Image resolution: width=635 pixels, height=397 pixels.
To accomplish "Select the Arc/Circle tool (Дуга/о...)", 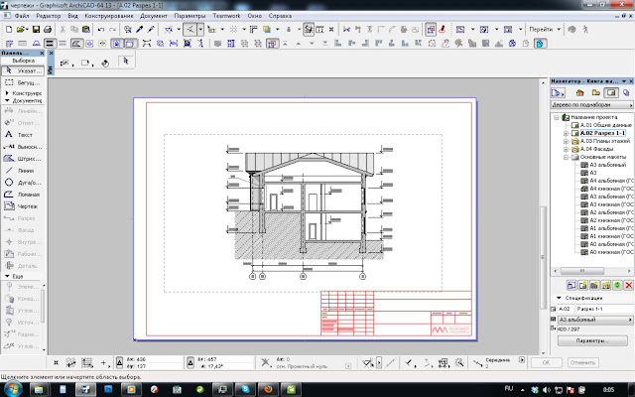I will [x=23, y=183].
